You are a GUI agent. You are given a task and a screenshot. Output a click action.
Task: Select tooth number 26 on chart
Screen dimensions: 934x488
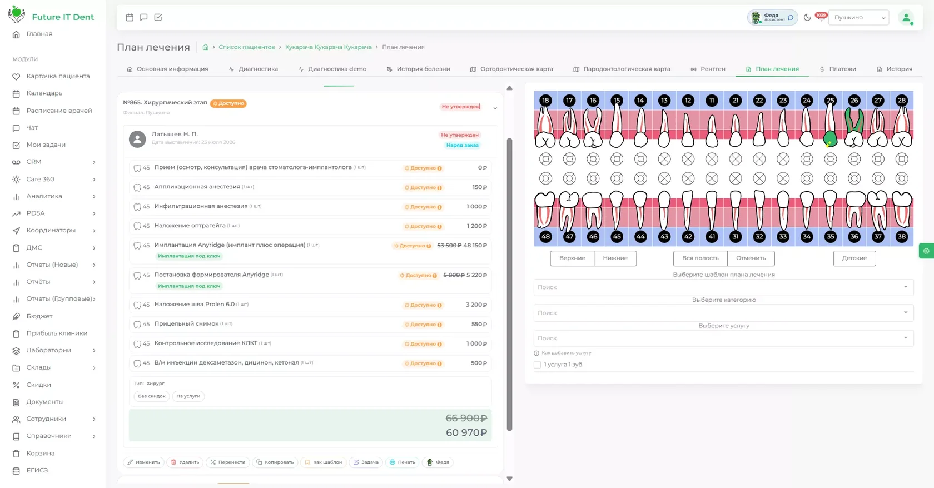854,101
